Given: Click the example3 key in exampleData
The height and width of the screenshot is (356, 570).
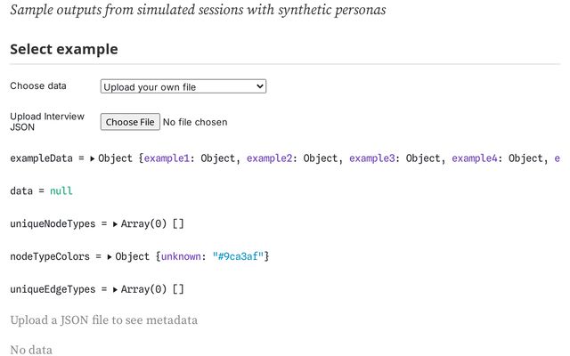Looking at the screenshot, I should pos(373,158).
